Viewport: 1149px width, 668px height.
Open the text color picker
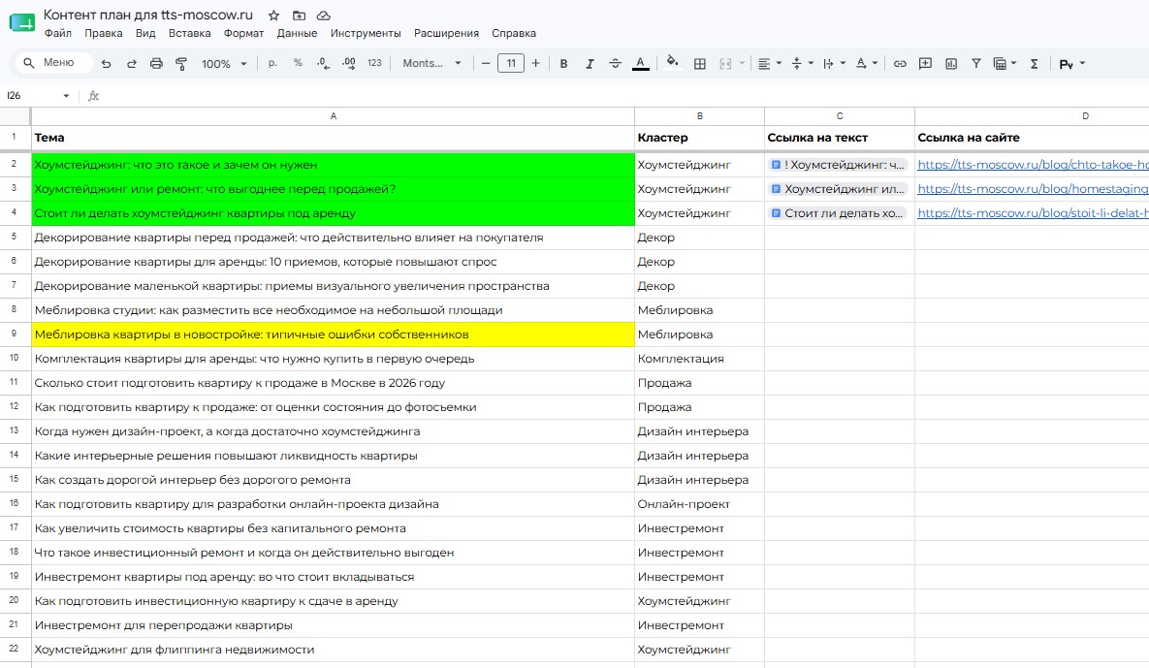coord(641,64)
